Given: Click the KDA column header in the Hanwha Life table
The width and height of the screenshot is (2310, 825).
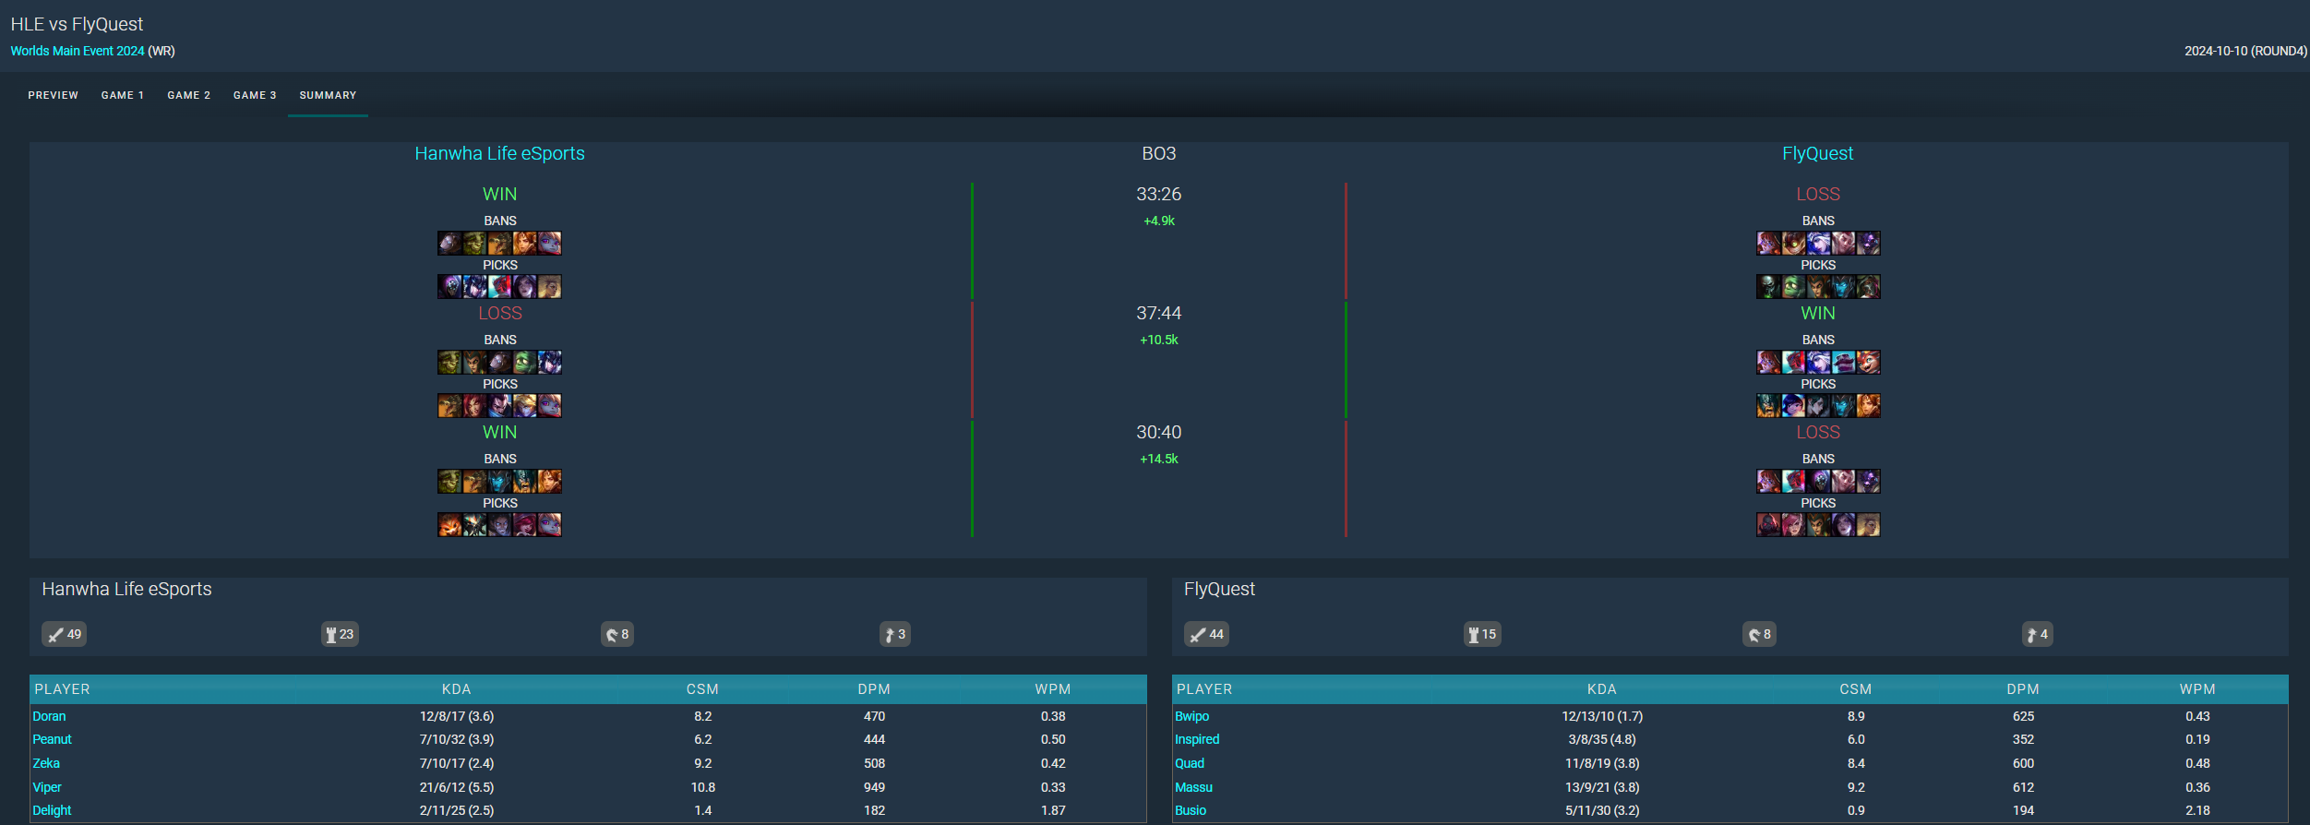Looking at the screenshot, I should click(x=456, y=689).
